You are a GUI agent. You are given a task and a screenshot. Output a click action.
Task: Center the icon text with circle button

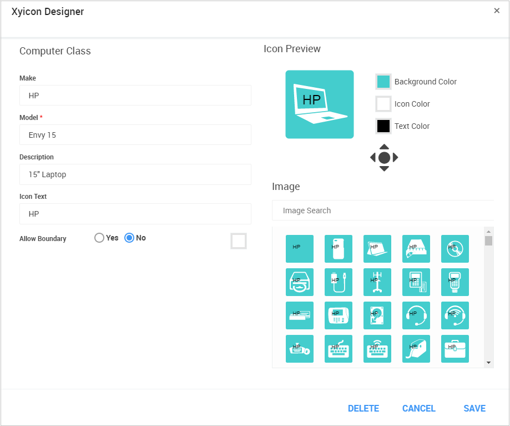click(384, 158)
